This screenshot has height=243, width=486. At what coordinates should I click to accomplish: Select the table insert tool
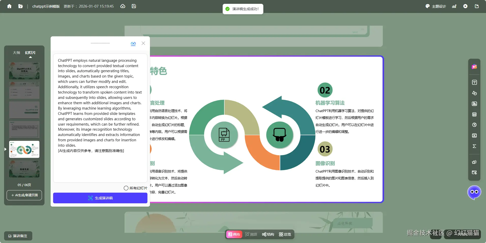[474, 114]
